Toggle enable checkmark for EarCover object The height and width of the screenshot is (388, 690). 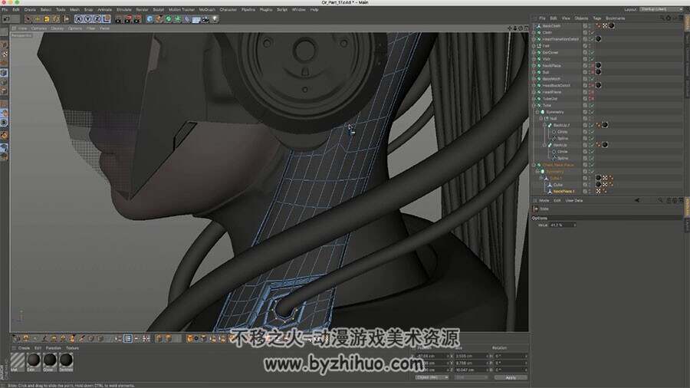[591, 52]
